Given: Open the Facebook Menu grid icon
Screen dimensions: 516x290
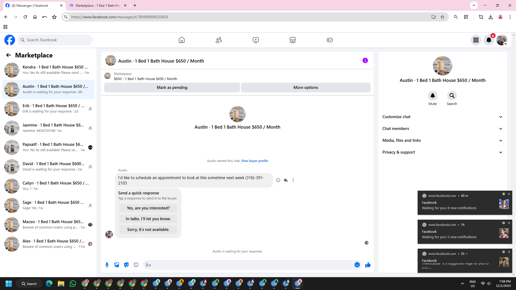Looking at the screenshot, I should (x=476, y=40).
